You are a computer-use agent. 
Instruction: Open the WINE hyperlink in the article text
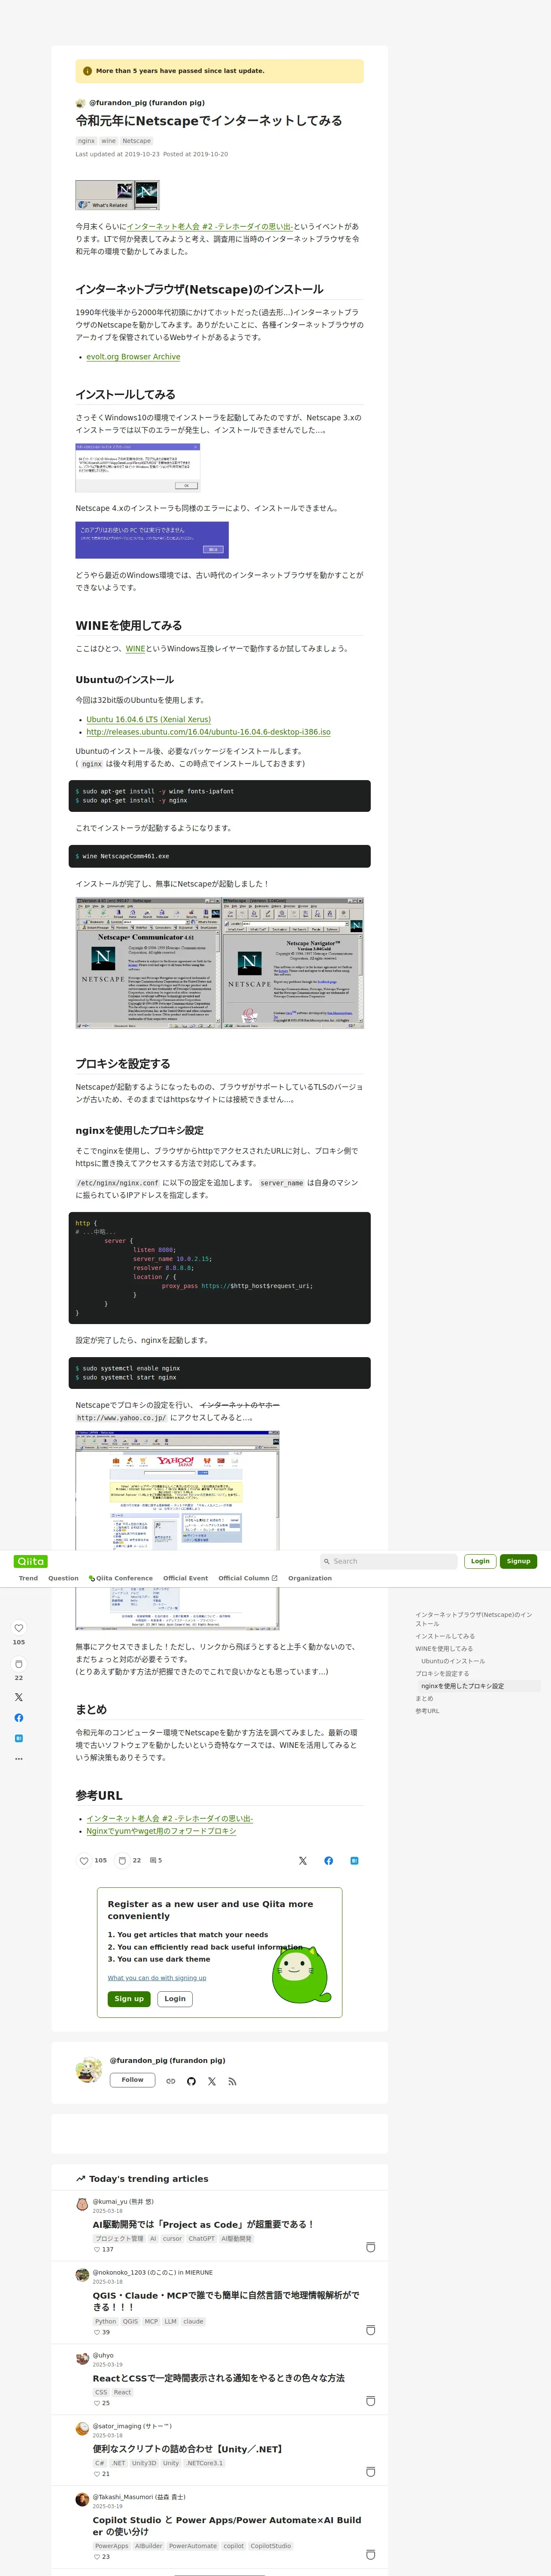pos(135,649)
